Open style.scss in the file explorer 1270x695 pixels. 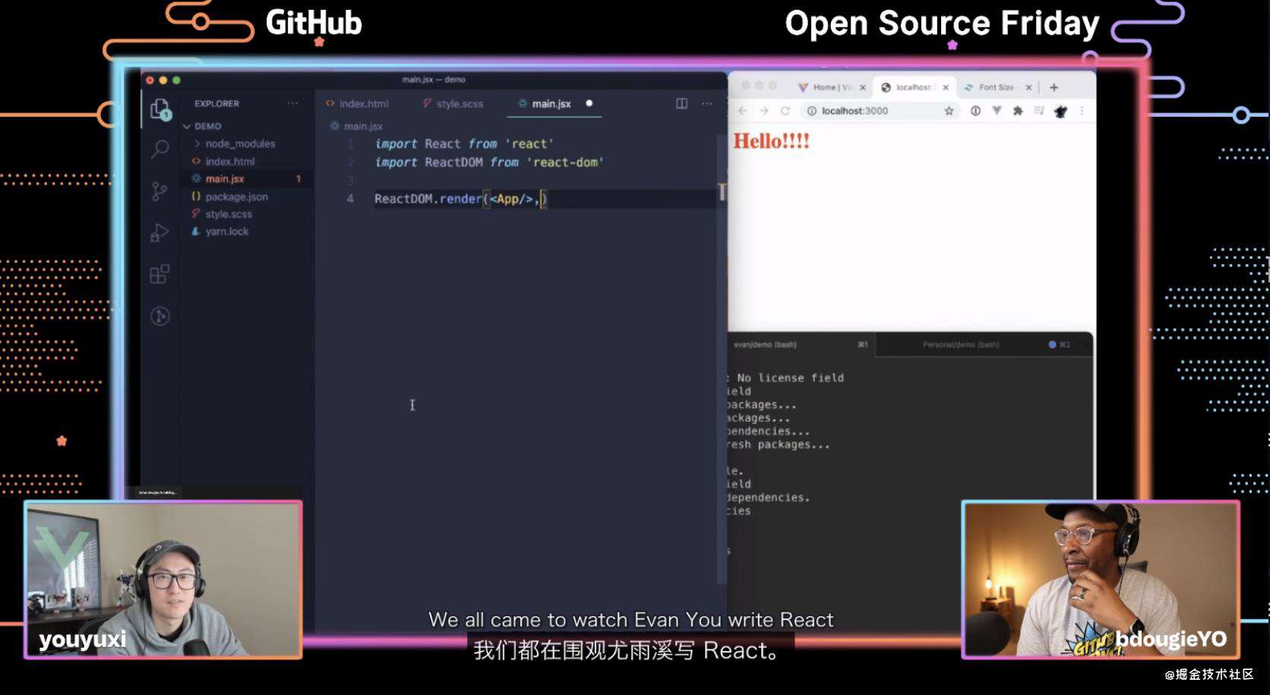pyautogui.click(x=228, y=214)
